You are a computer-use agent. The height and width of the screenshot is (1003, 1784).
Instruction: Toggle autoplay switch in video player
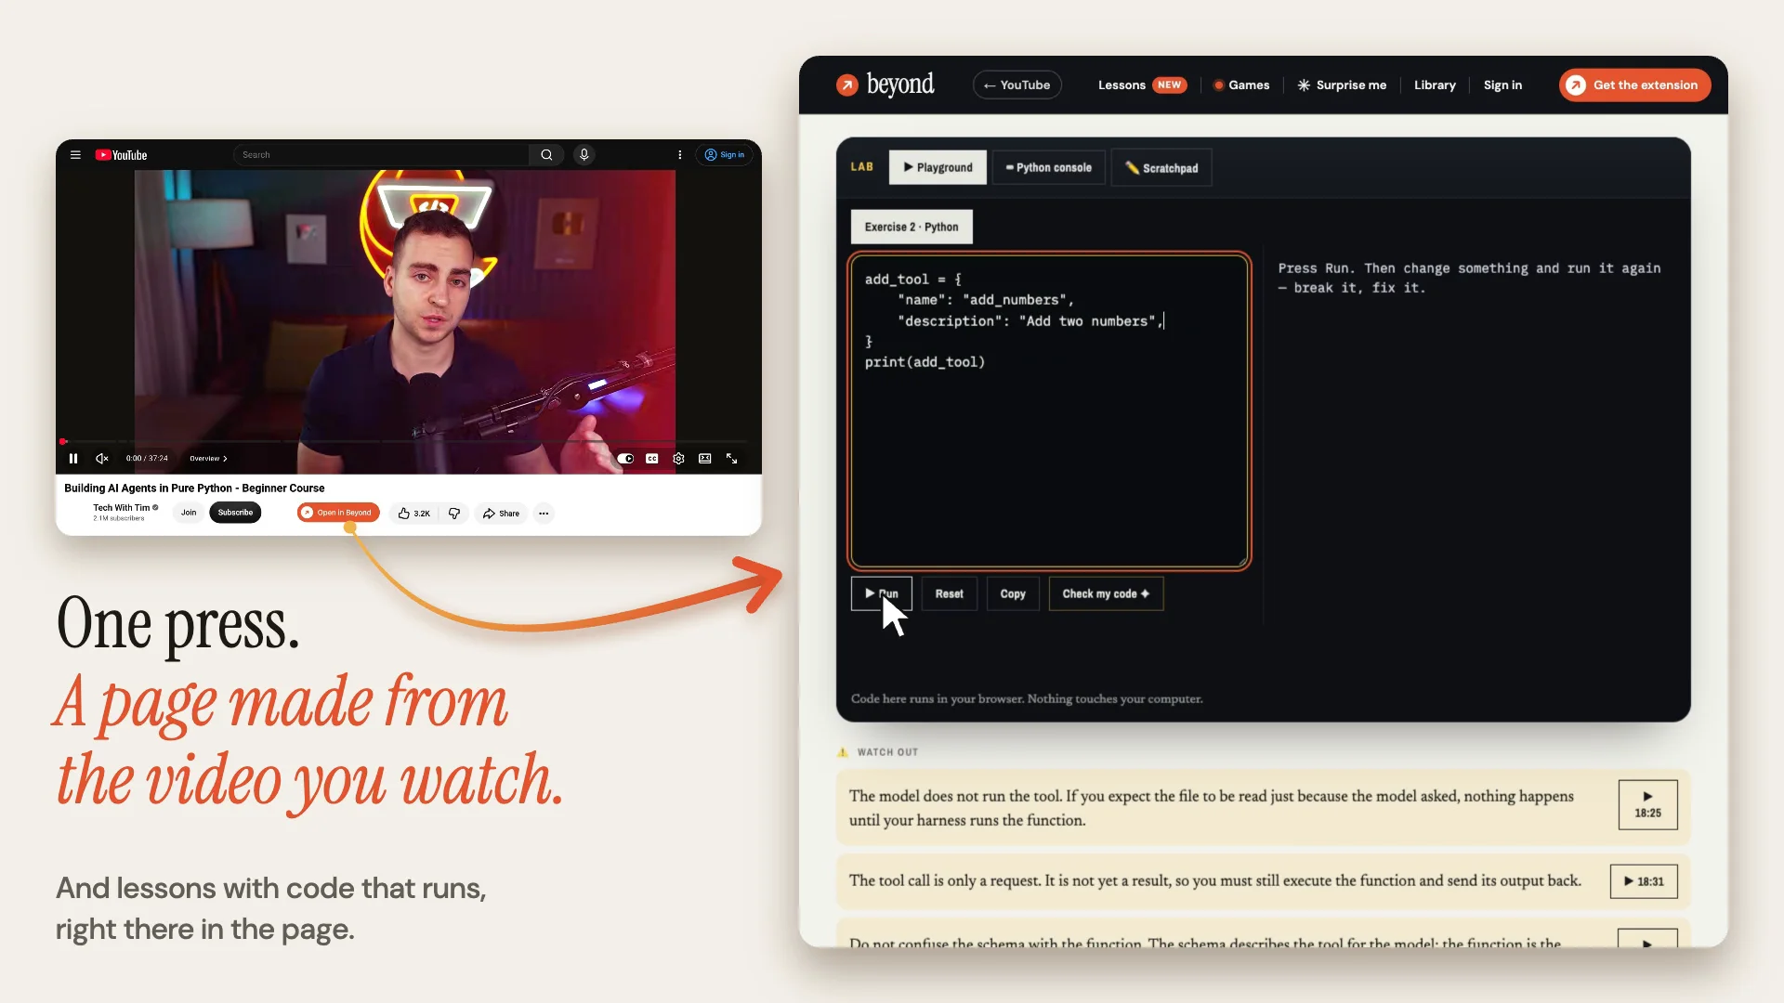[625, 459]
